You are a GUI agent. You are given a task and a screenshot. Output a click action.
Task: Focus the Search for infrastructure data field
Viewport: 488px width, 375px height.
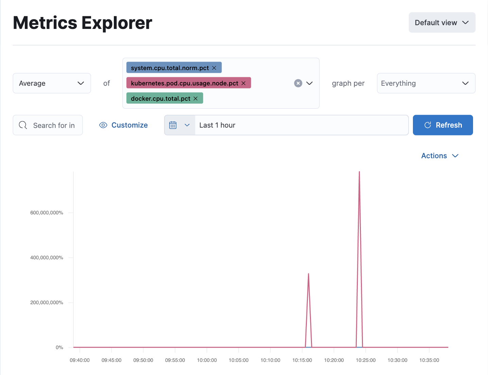(x=48, y=125)
